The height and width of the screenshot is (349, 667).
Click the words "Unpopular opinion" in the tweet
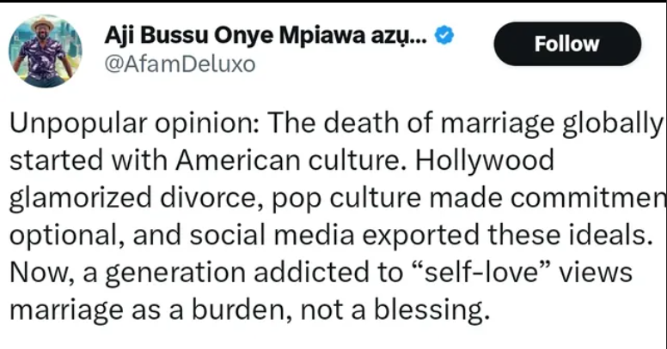point(128,126)
